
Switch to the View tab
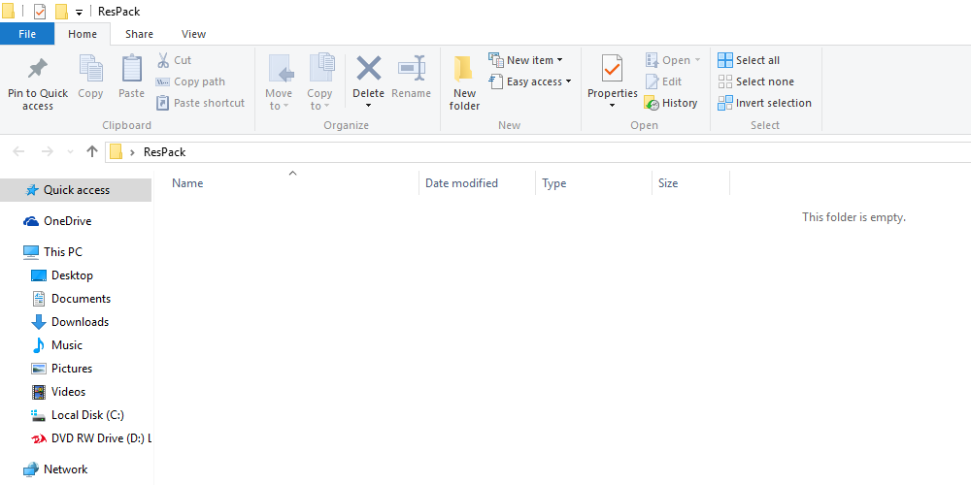tap(193, 34)
